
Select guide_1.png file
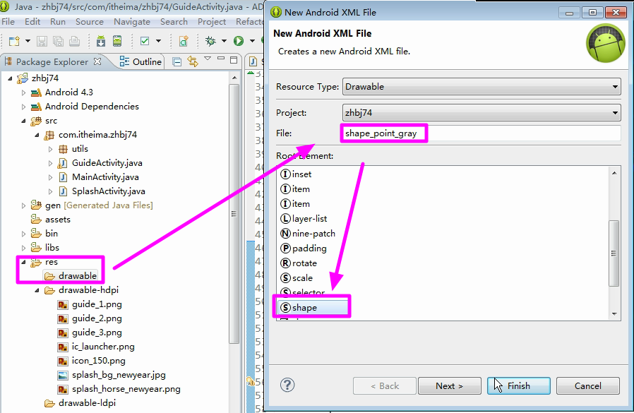[97, 304]
